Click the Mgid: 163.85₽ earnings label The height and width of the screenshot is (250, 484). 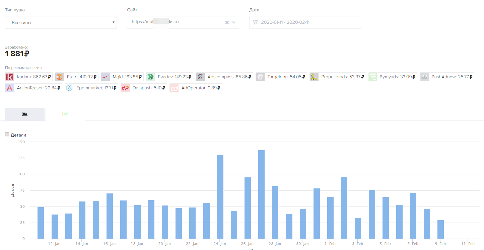click(128, 77)
